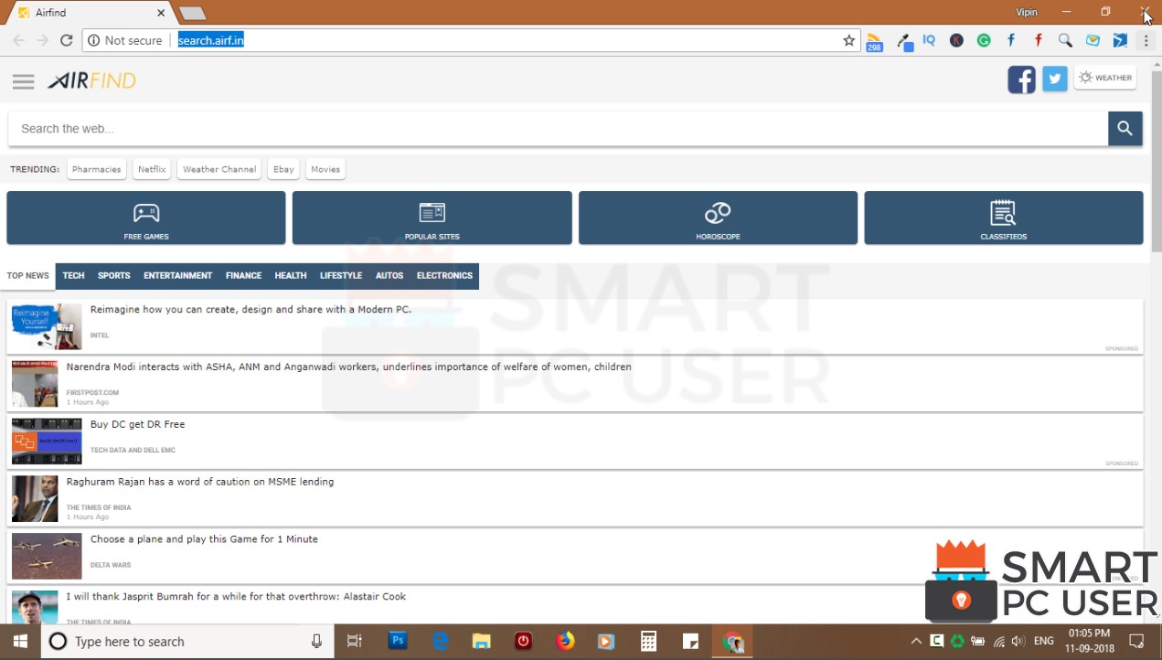The height and width of the screenshot is (660, 1162).
Task: Open the Grammarly extension icon
Action: tap(984, 40)
